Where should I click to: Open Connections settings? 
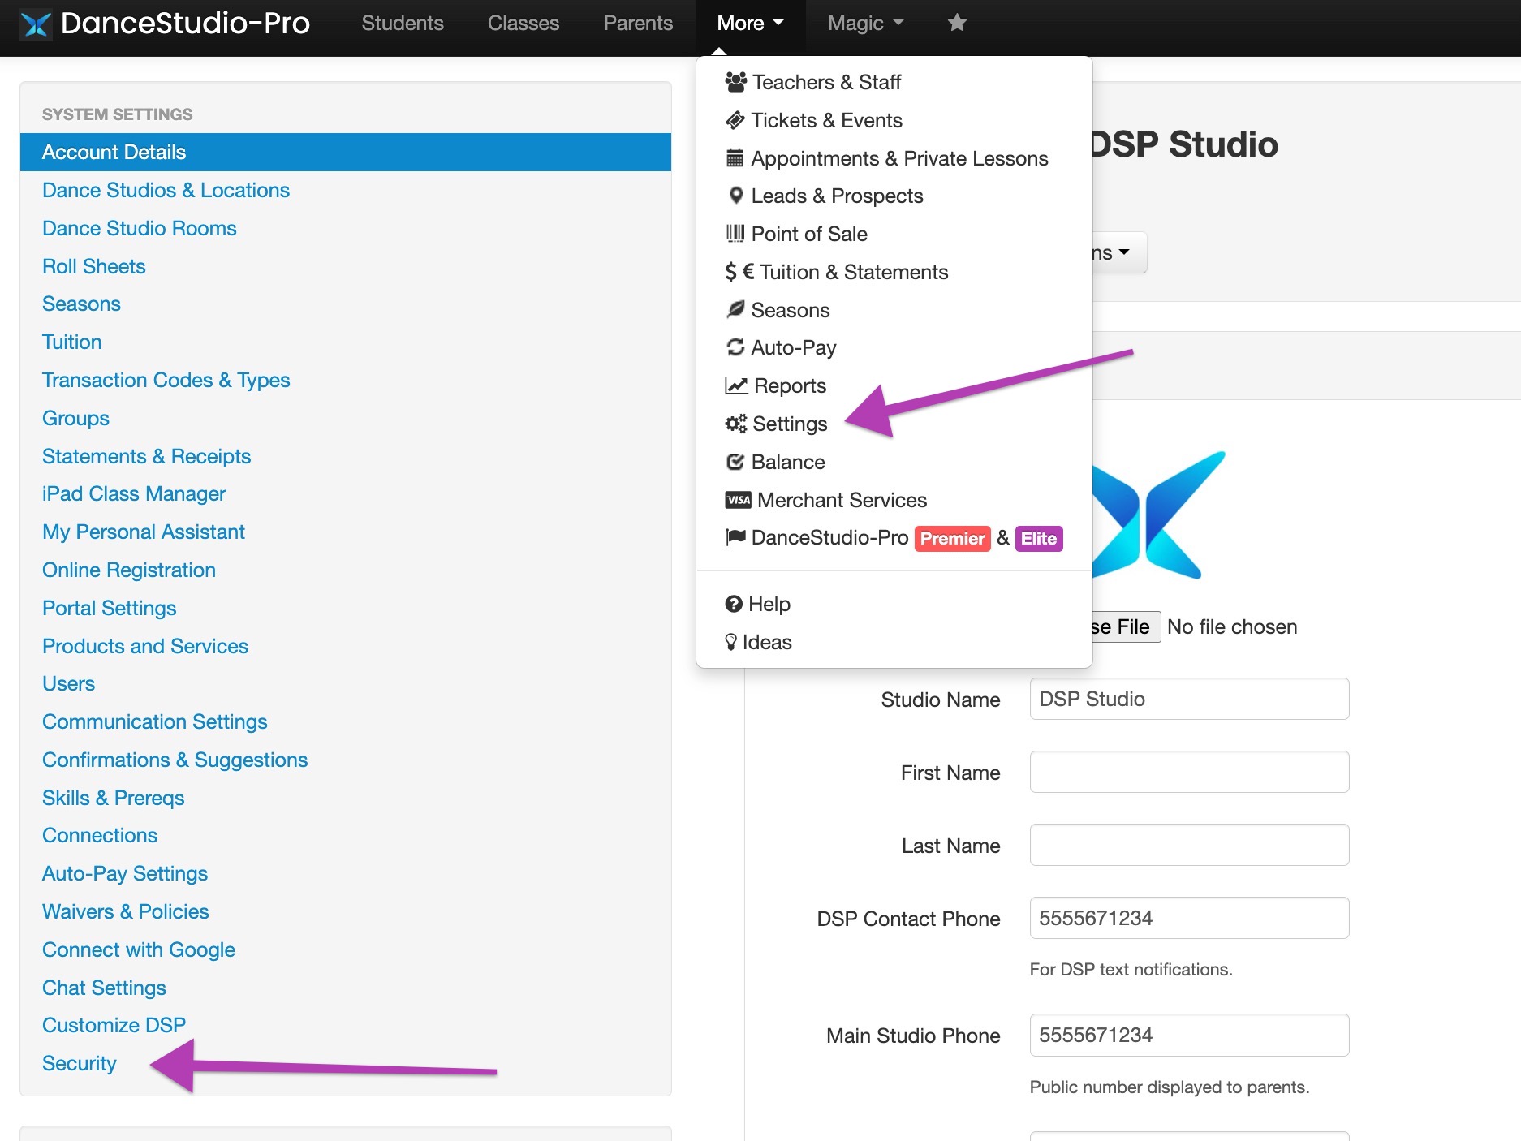click(100, 835)
